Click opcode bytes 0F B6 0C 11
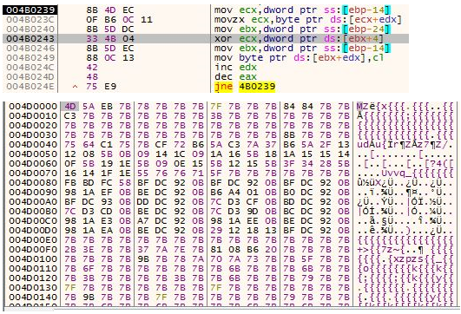The width and height of the screenshot is (461, 314). [119, 20]
